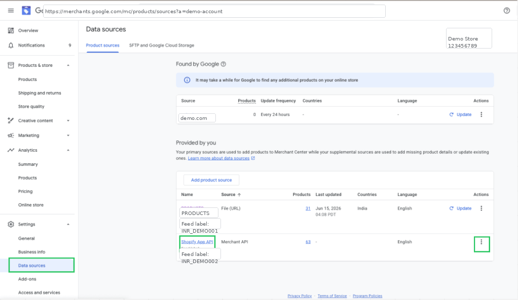Open the Privacy Policy link
Image resolution: width=518 pixels, height=300 pixels.
(300, 296)
